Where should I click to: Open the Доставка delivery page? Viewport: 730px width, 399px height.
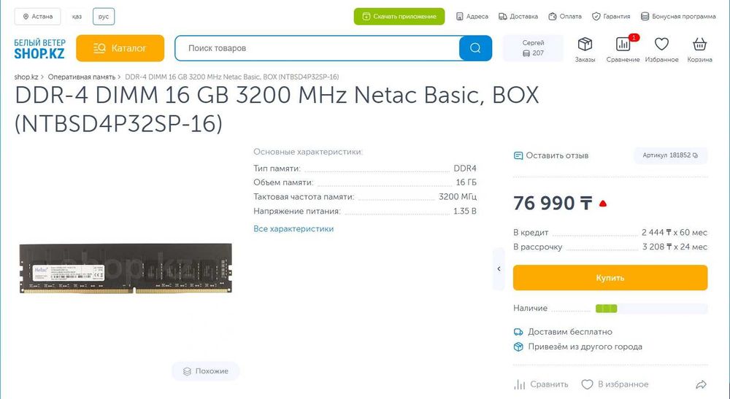[518, 16]
